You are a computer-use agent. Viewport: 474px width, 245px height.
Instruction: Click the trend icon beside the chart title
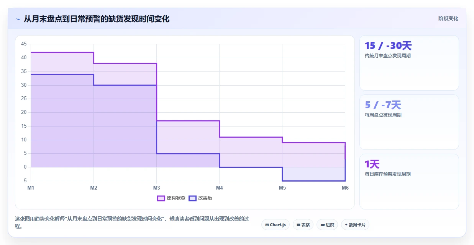coord(18,19)
